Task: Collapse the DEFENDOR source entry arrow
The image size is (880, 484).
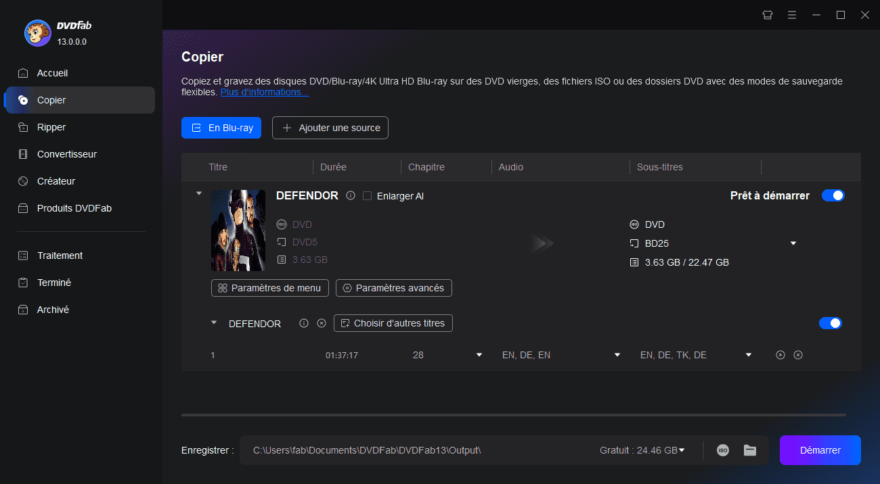Action: click(199, 193)
